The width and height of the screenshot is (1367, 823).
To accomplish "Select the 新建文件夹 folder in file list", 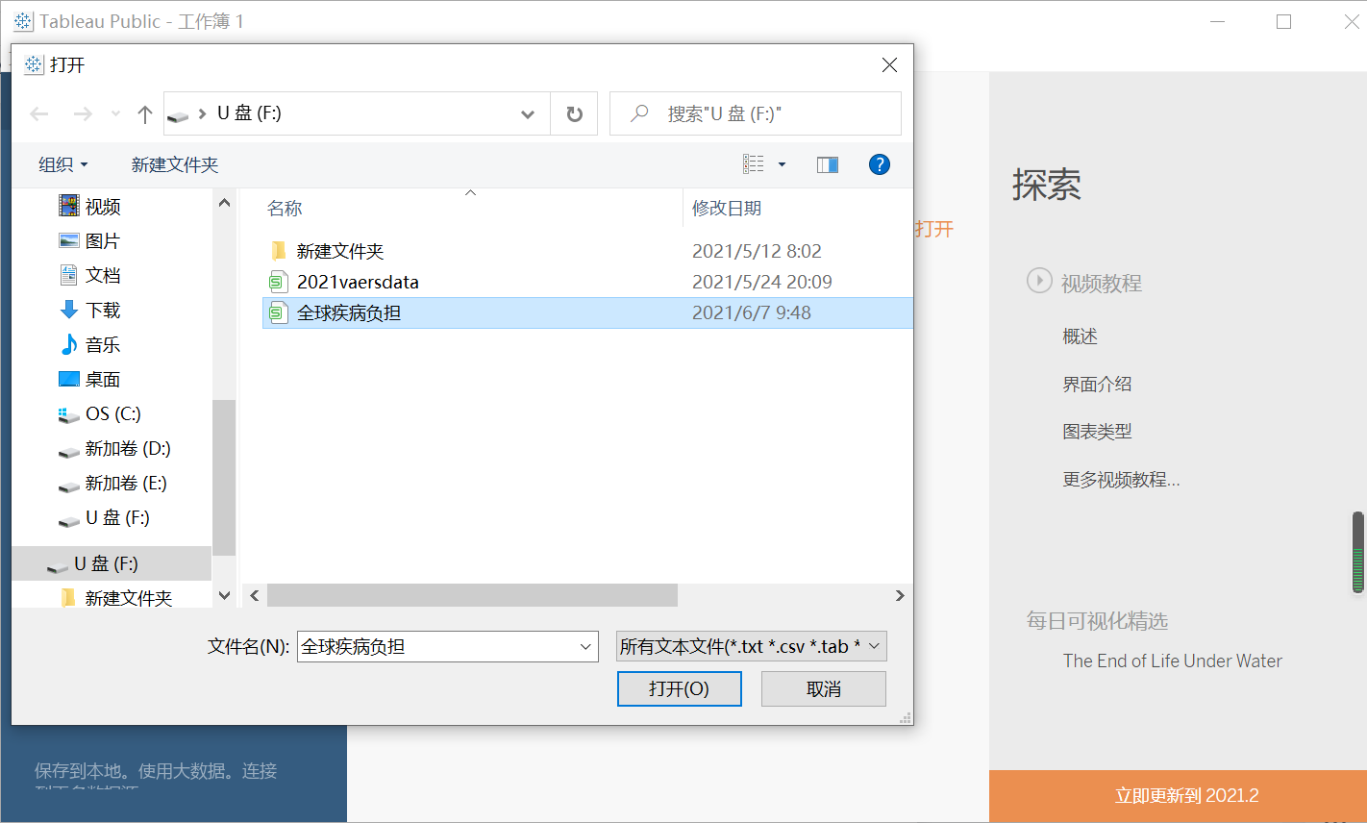I will coord(339,251).
